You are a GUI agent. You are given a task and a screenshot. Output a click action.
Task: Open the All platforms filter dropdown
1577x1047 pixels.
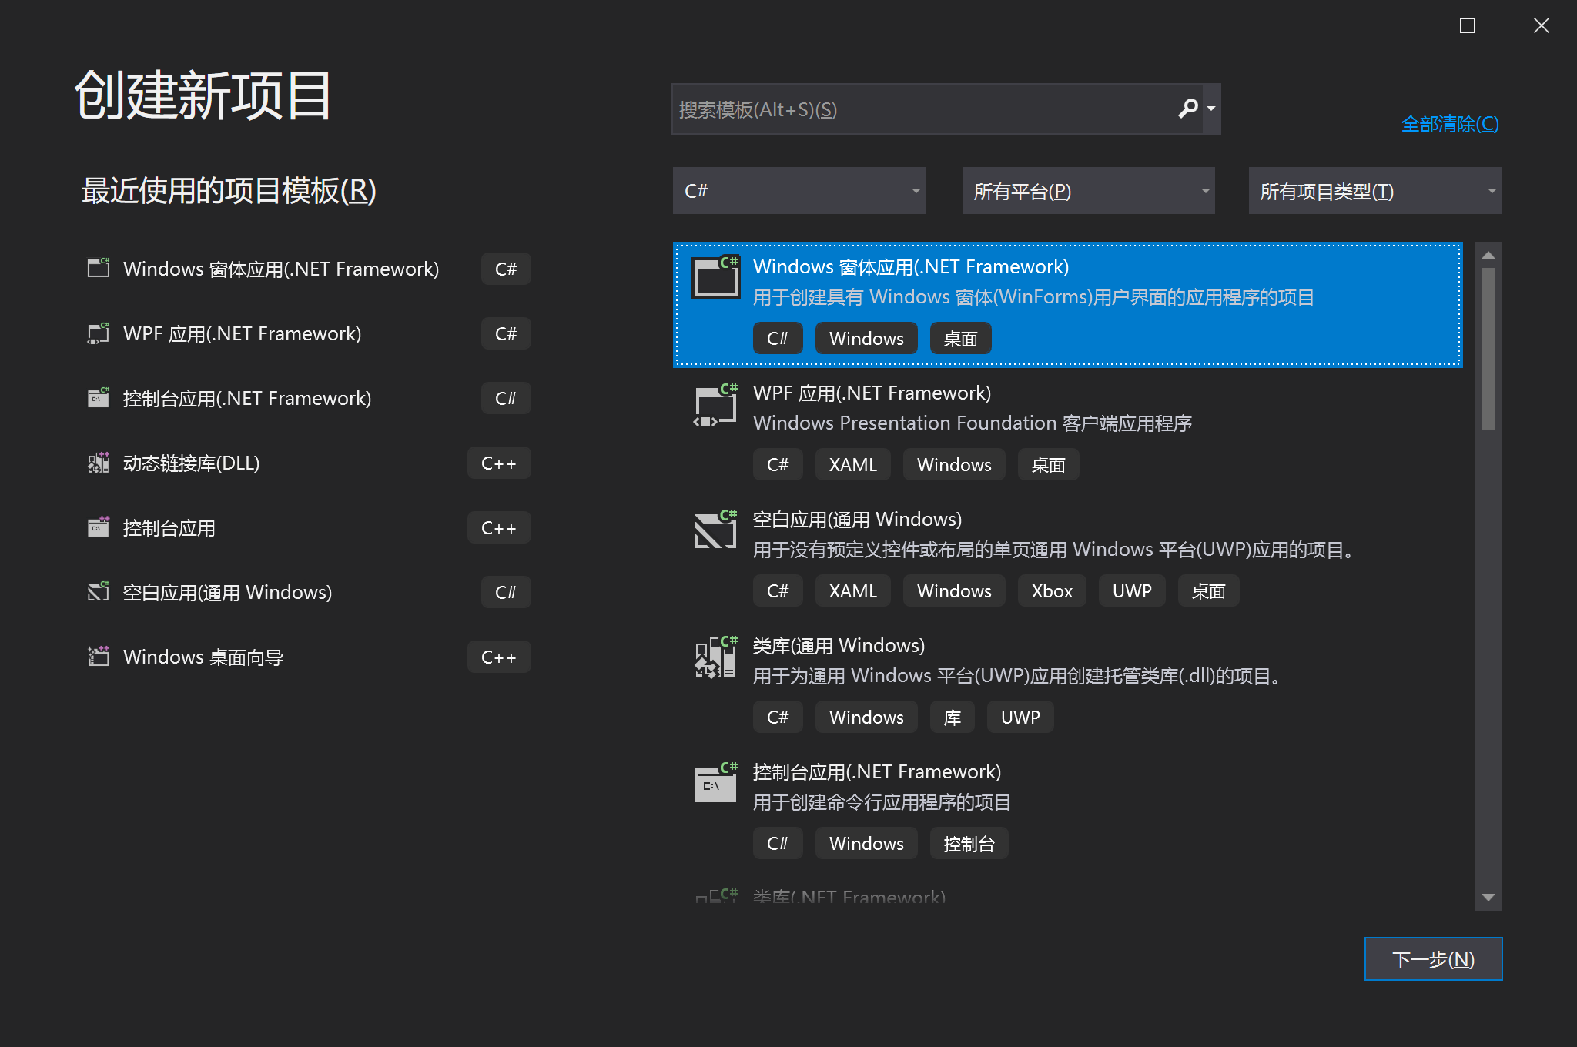(1088, 190)
